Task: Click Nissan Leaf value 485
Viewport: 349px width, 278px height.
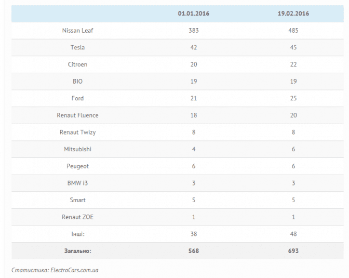Action: pos(293,31)
